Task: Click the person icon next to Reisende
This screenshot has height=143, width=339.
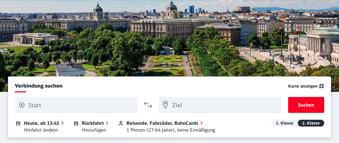Action: point(121,123)
